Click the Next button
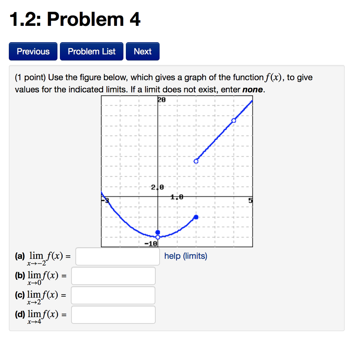363x339 pixels. coord(143,51)
